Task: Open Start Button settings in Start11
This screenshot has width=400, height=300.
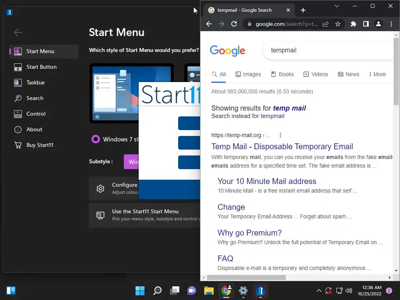Action: click(x=44, y=67)
